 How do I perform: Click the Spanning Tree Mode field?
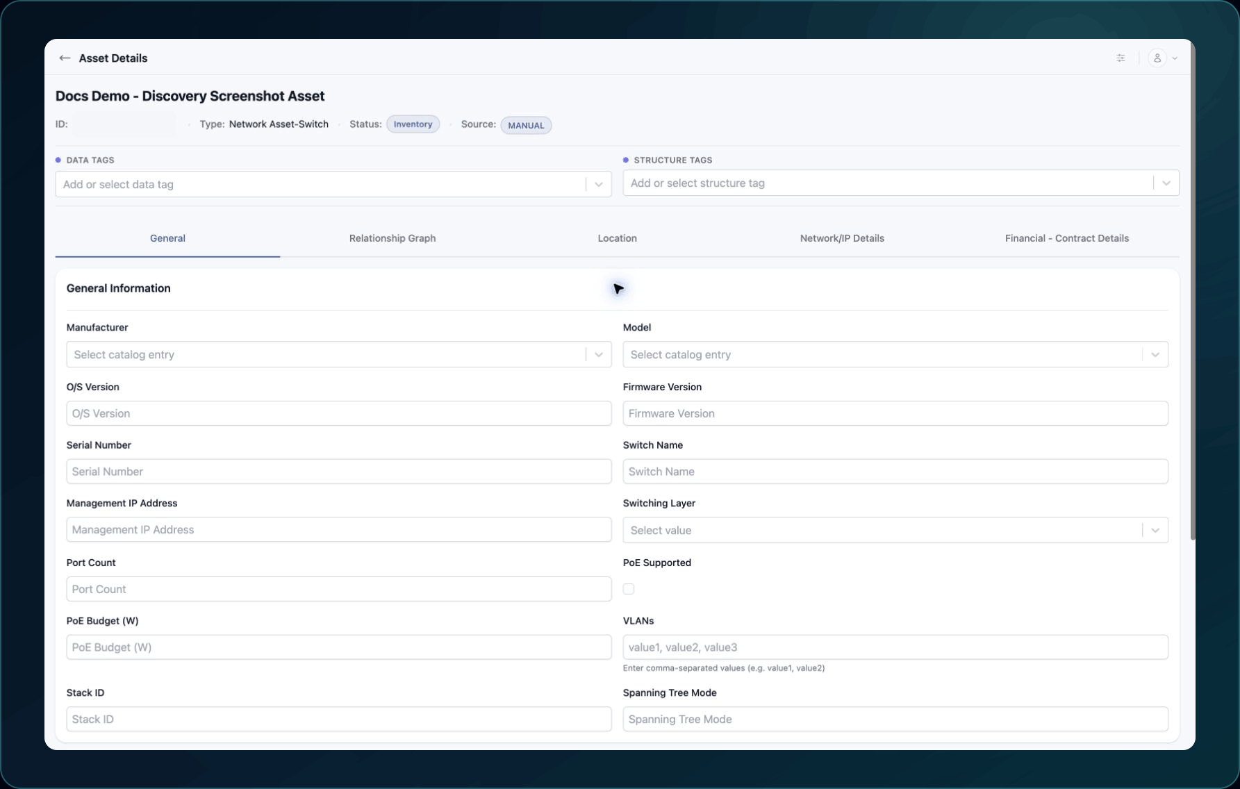[895, 719]
